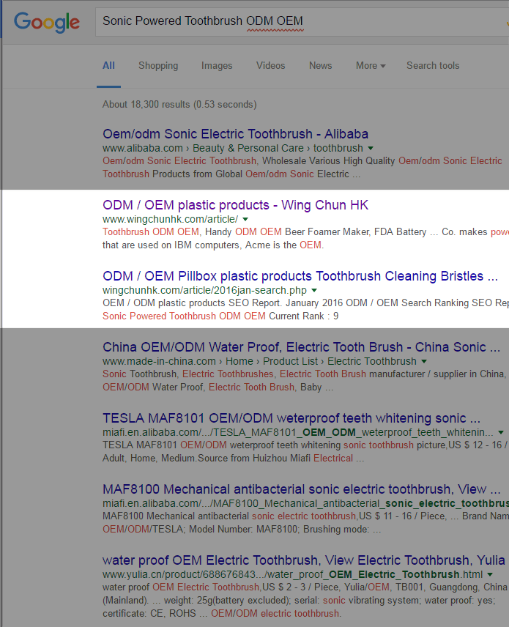Click miafi.en.alibaba.com MAF8100_Mechanical URL text
The width and height of the screenshot is (509, 627).
pyautogui.click(x=305, y=503)
